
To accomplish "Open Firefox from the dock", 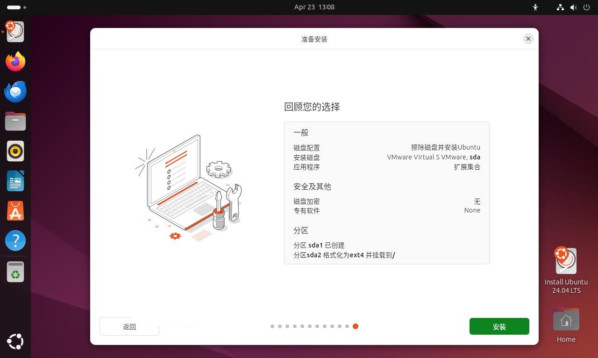I will pyautogui.click(x=15, y=62).
